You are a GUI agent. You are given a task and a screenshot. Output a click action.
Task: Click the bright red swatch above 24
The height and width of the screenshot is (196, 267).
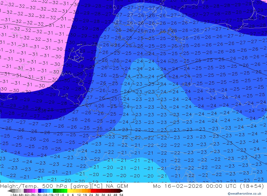pyautogui.click(x=92, y=191)
